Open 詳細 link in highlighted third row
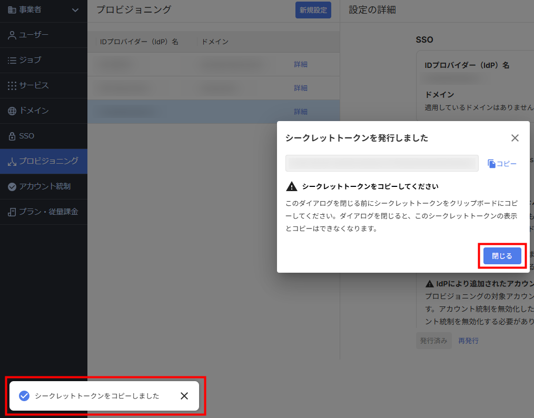The height and width of the screenshot is (418, 534). coord(301,112)
